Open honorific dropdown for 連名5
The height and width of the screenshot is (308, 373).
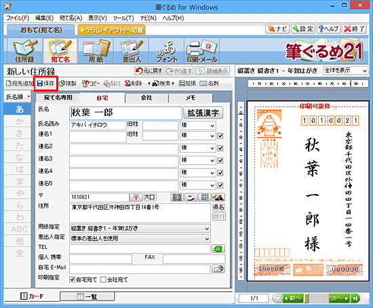(197, 185)
